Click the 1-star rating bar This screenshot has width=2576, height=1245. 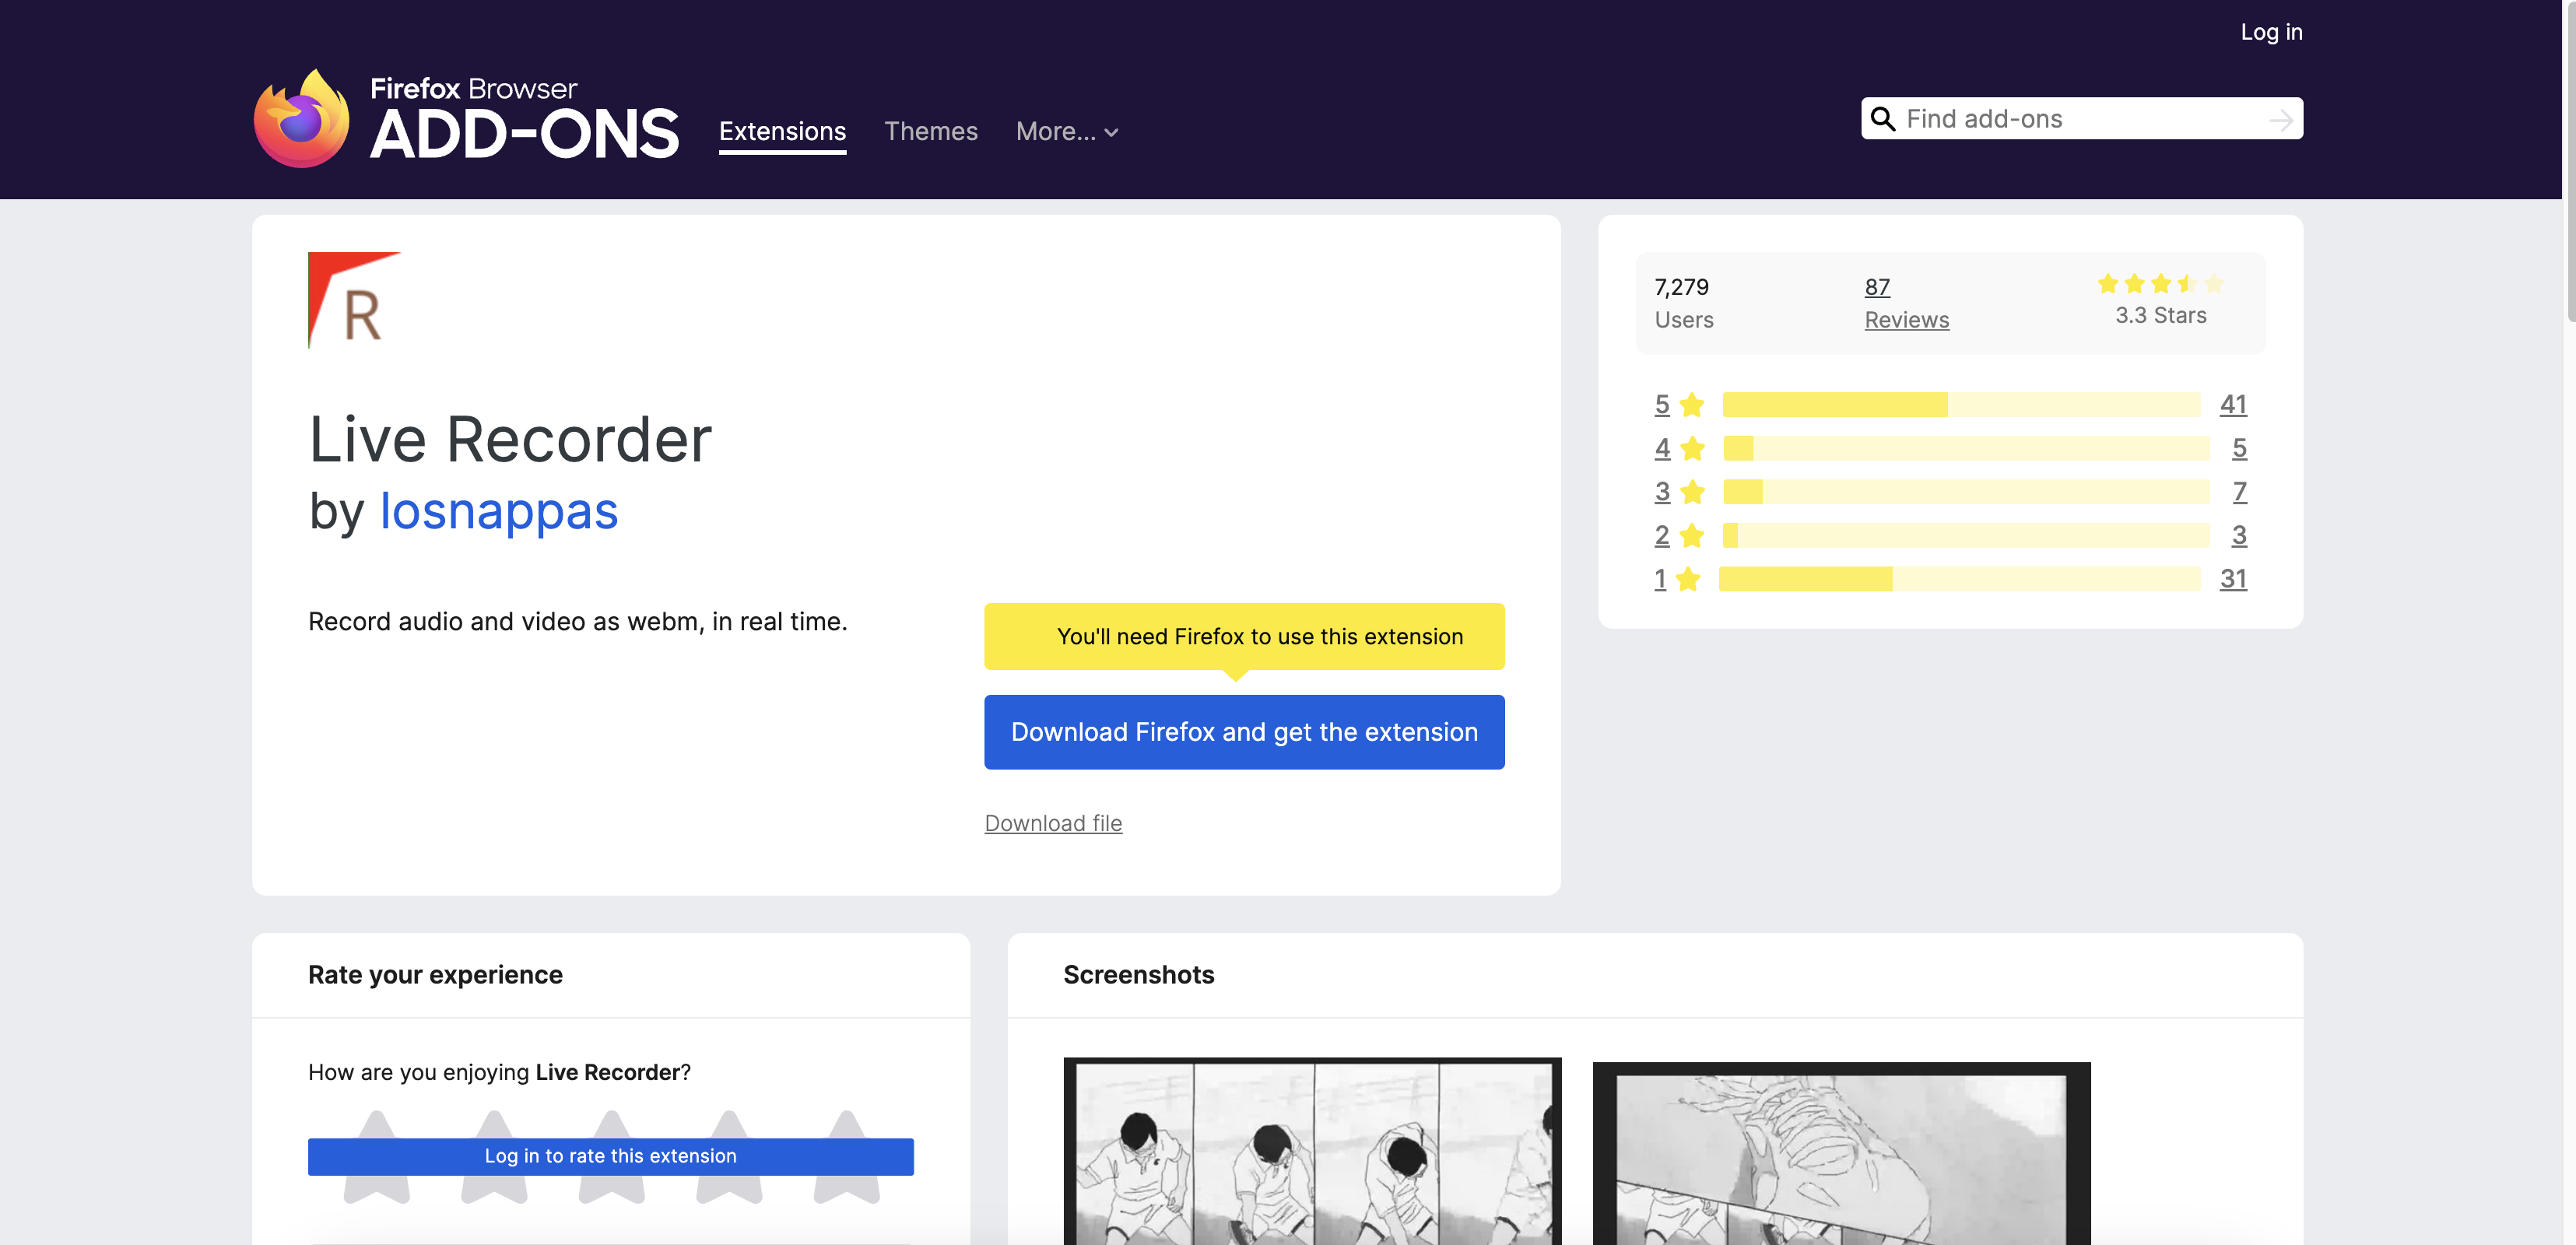coord(1959,579)
